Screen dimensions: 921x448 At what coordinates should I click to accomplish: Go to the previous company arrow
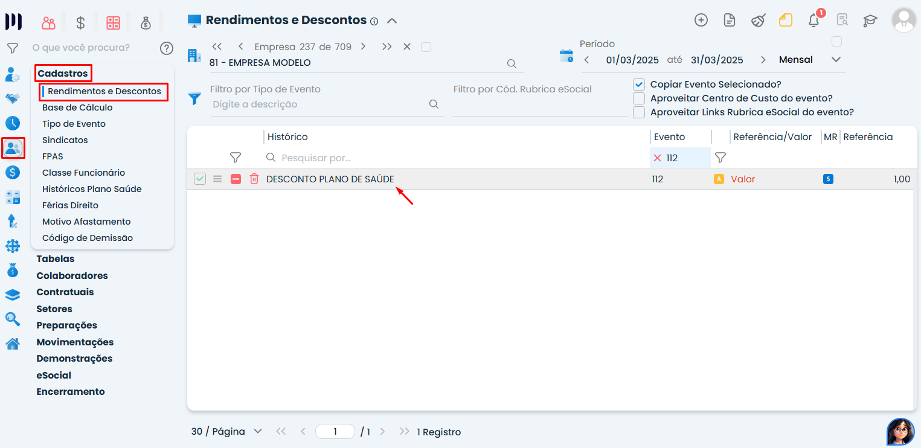coord(241,46)
